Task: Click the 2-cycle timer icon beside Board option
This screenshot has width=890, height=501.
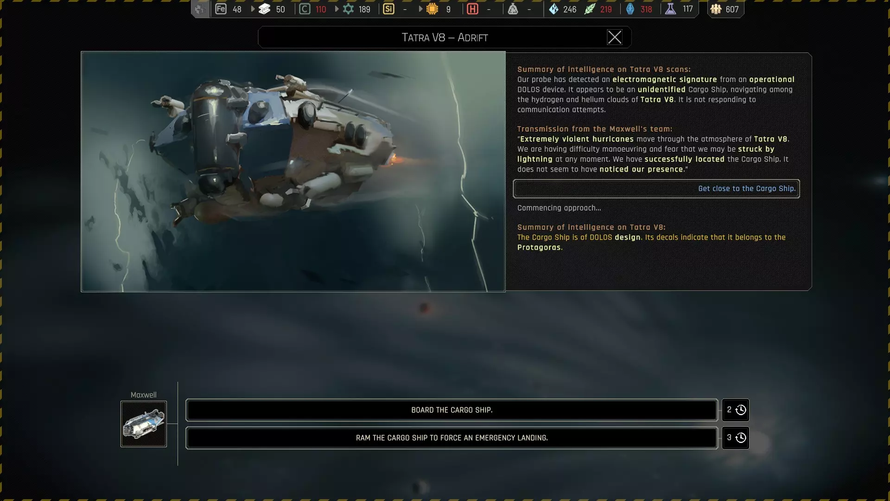Action: pos(740,410)
